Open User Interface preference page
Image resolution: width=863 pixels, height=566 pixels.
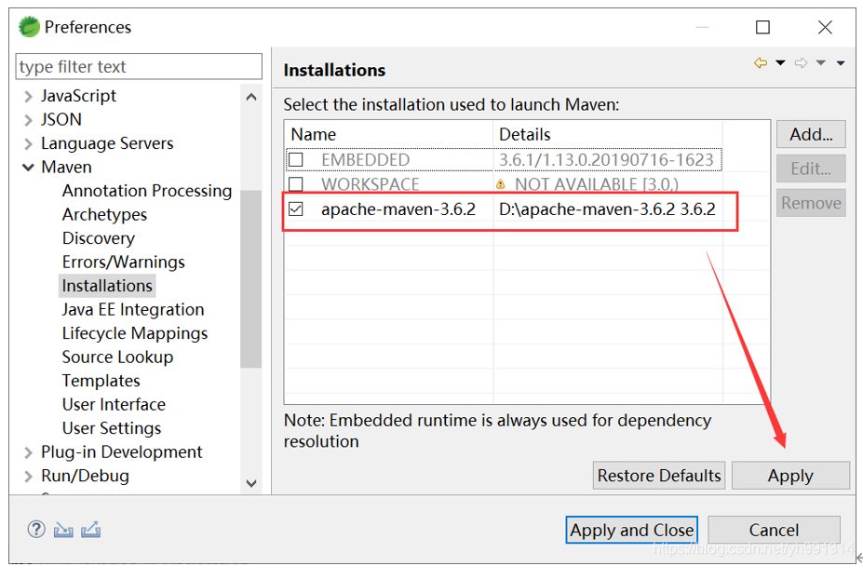coord(114,404)
